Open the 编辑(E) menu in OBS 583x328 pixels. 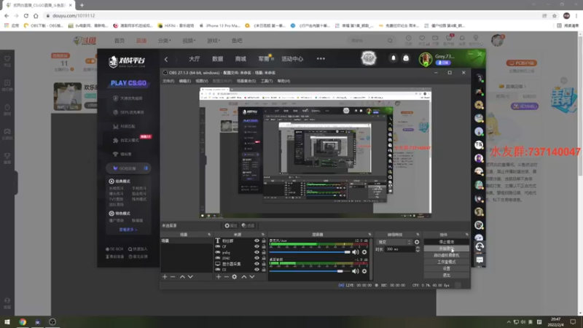coord(185,81)
